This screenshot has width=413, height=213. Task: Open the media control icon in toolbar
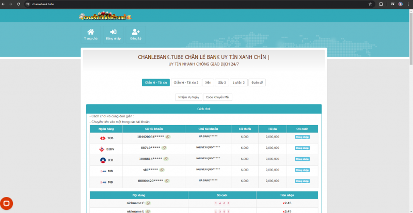tap(393, 4)
